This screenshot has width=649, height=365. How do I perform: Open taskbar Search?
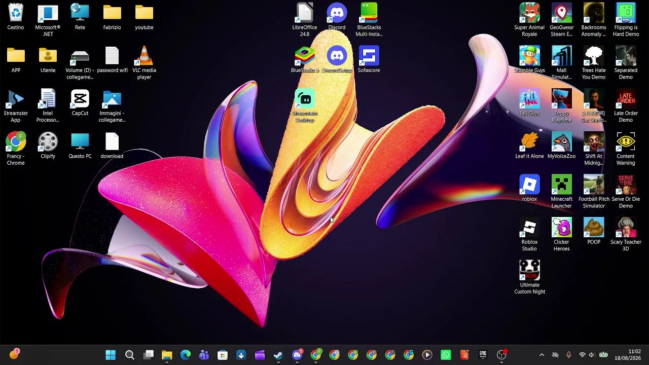pos(130,355)
